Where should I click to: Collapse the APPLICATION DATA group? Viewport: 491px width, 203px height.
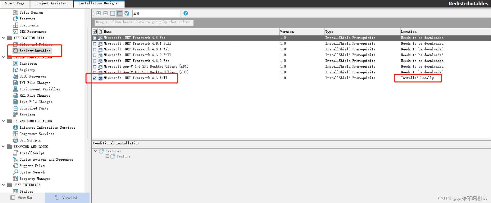click(3, 38)
